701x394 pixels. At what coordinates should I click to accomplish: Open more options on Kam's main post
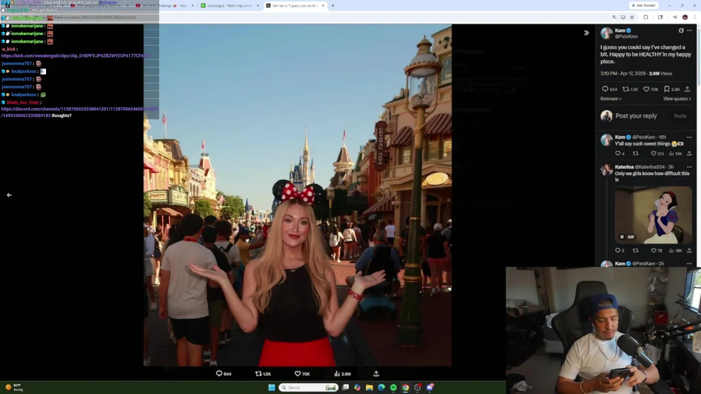(x=689, y=31)
